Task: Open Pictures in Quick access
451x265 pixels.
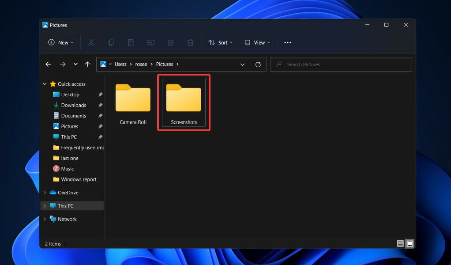Action: coord(70,127)
